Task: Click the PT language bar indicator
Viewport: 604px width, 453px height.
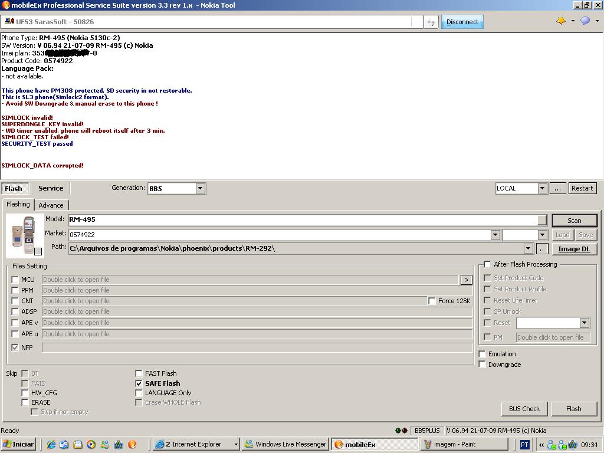Action: (524, 445)
